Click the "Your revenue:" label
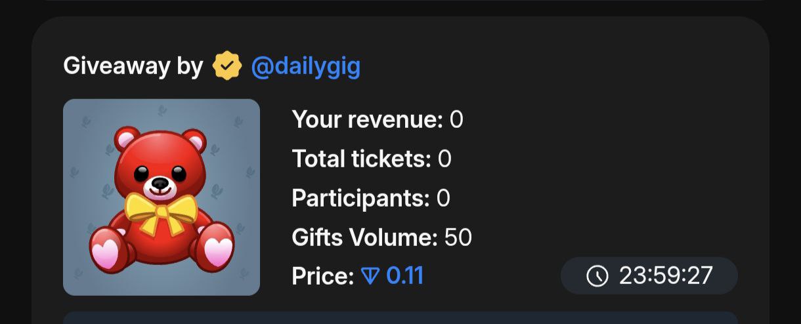801x324 pixels. point(368,120)
